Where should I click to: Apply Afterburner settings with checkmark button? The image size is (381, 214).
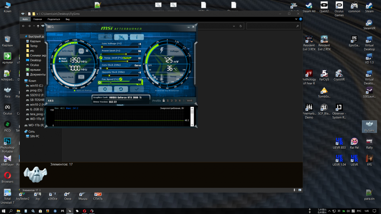tap(137, 89)
